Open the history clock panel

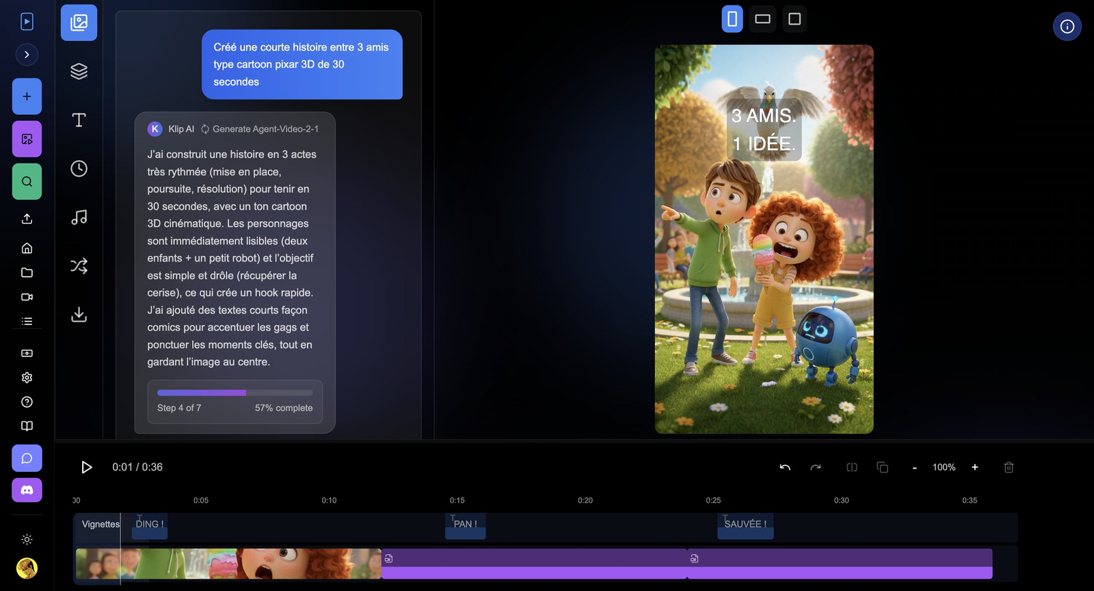(79, 169)
